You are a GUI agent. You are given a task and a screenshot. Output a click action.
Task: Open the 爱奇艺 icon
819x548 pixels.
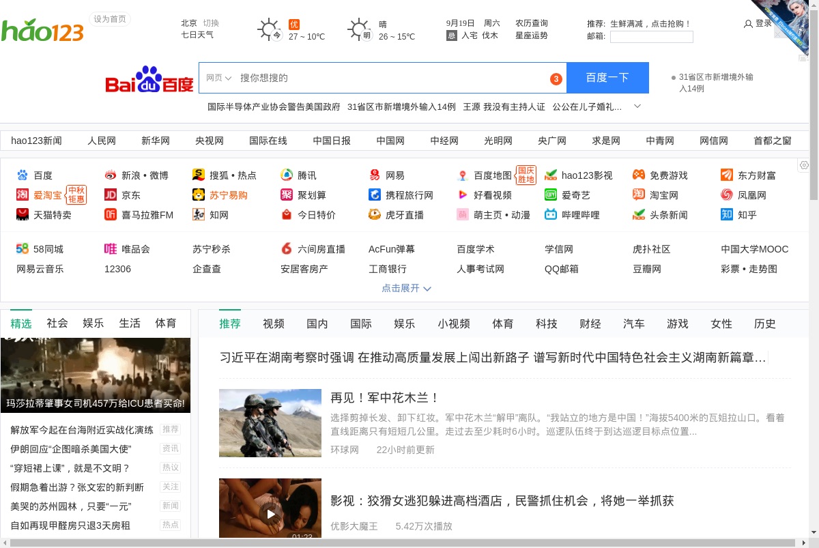click(x=551, y=195)
